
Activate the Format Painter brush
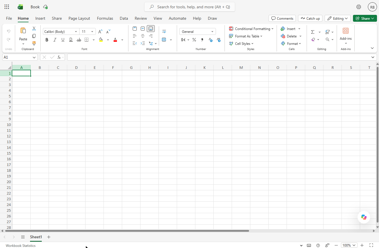coord(34,43)
